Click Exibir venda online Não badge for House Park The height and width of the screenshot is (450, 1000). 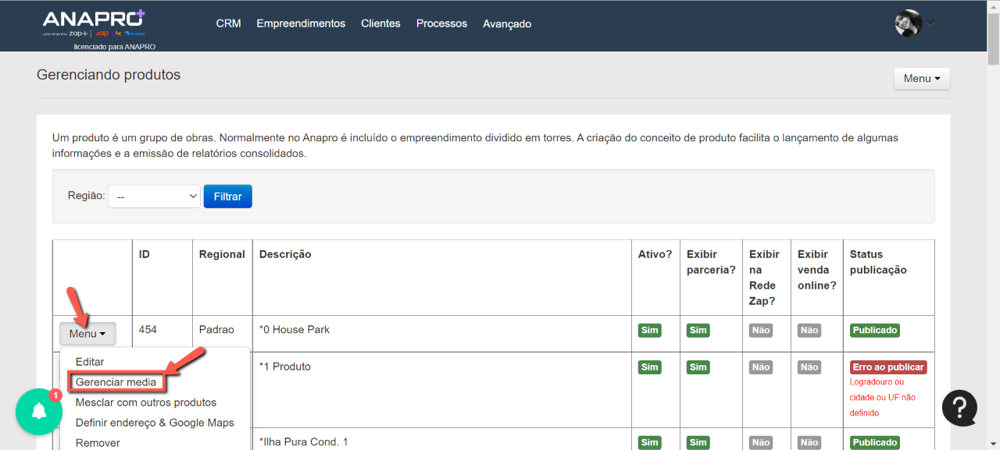click(x=809, y=330)
